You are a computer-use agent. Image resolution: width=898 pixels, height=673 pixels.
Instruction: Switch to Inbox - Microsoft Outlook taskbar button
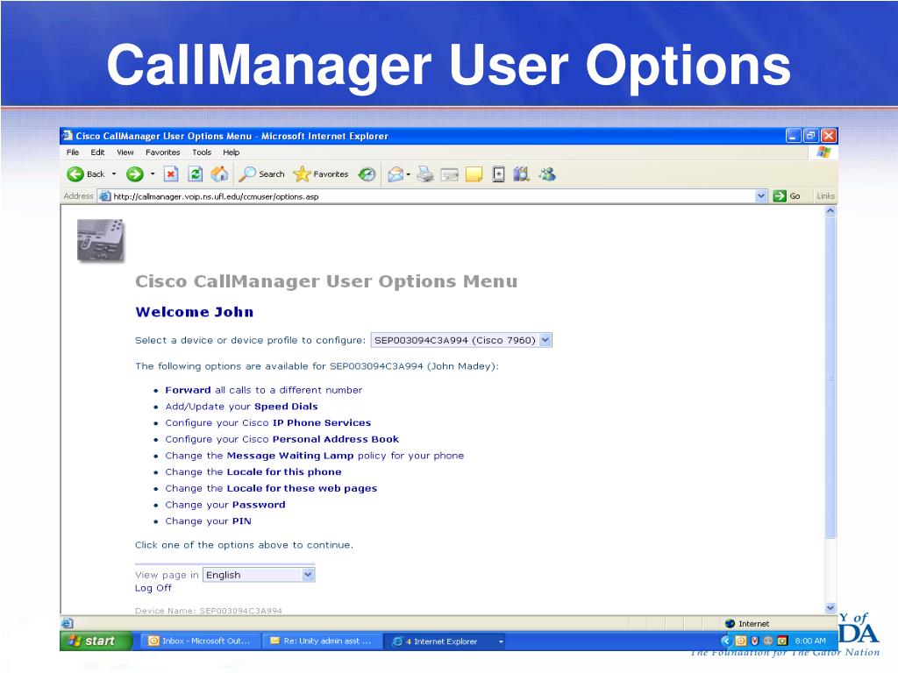point(200,641)
